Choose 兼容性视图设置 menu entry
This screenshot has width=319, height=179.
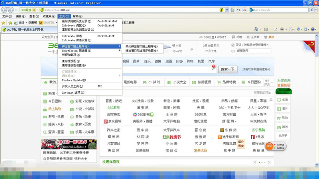pos(90,65)
